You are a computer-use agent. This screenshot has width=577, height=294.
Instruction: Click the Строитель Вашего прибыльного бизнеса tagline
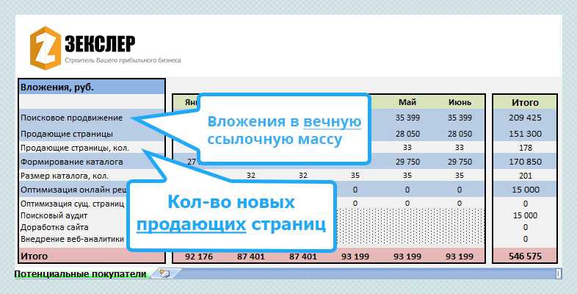click(x=123, y=60)
